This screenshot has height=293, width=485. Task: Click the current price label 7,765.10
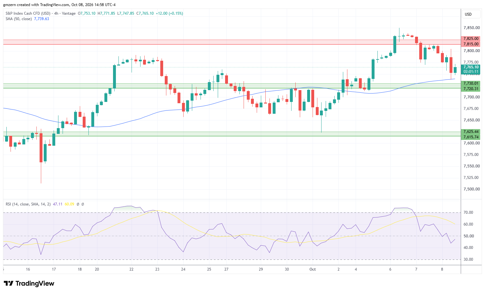coord(471,67)
